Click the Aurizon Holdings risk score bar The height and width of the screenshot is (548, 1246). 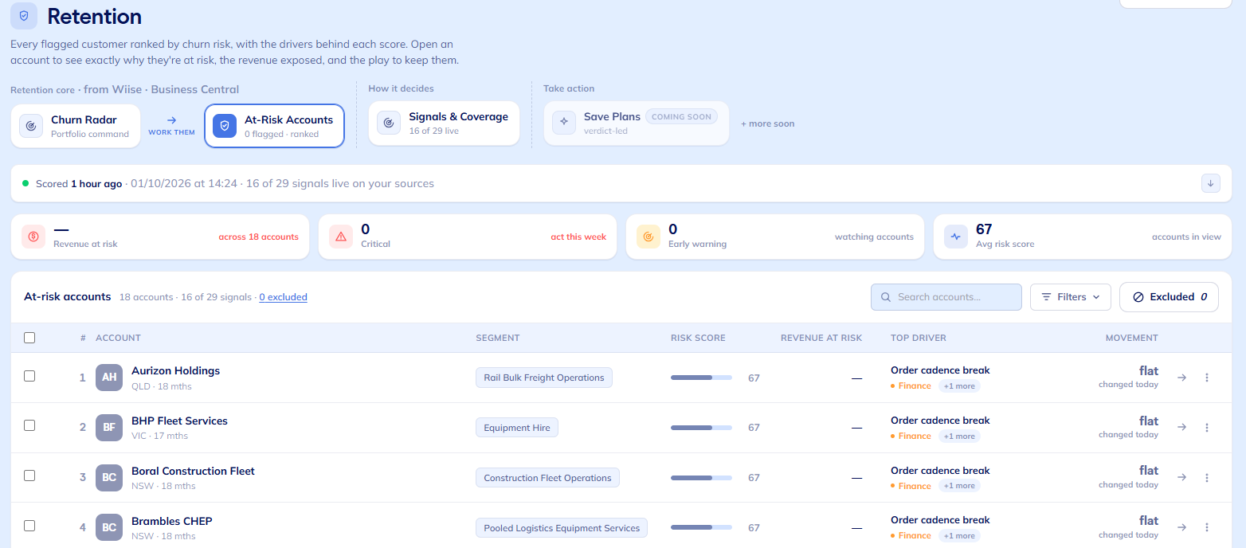coord(701,378)
